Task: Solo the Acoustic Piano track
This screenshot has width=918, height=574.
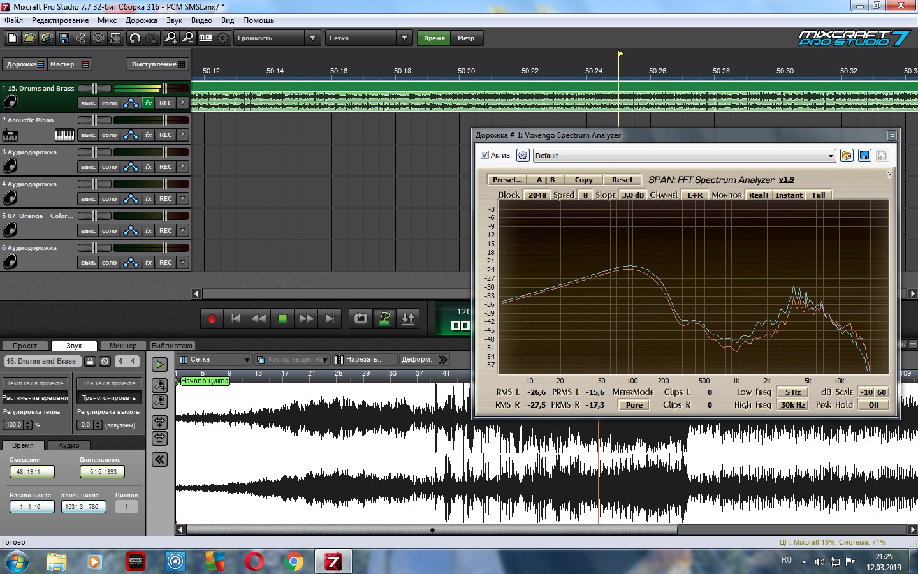Action: 110,135
